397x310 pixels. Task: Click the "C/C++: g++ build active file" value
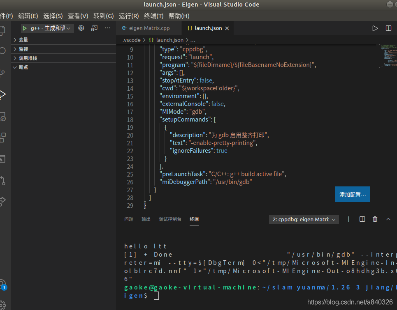tap(246, 174)
